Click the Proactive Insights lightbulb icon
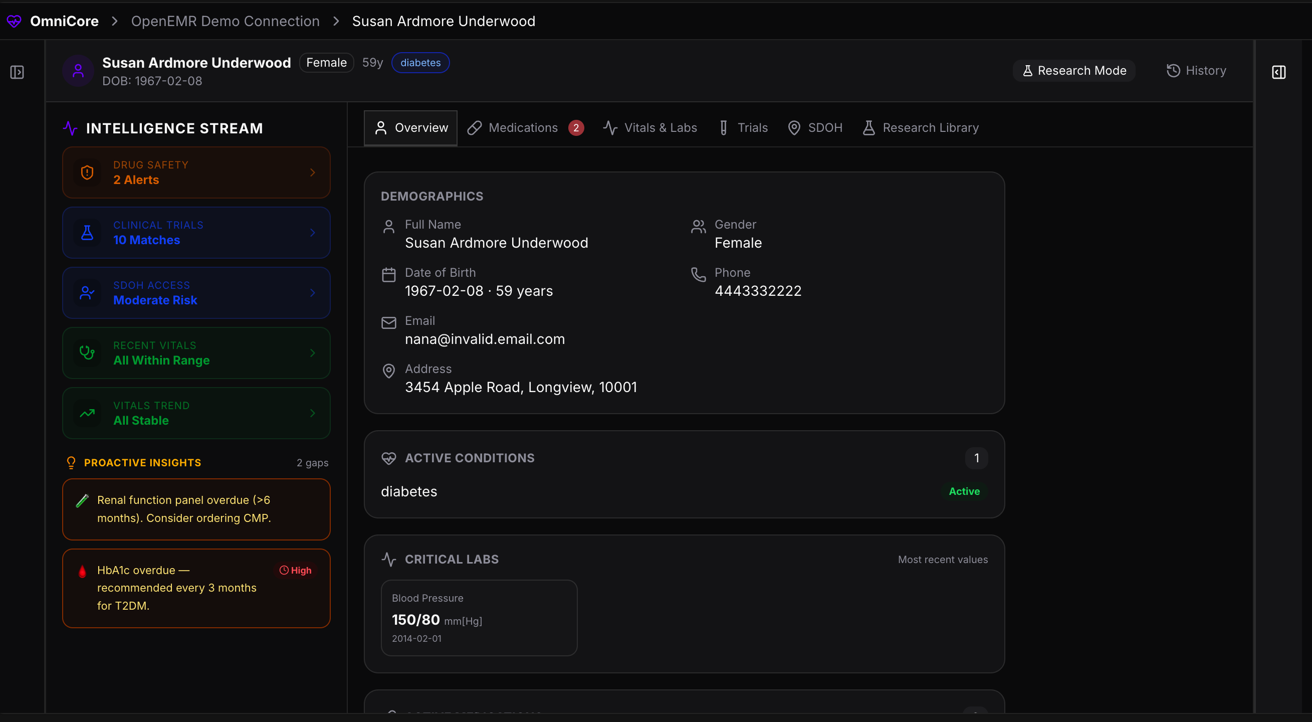Viewport: 1312px width, 722px height. (x=71, y=463)
